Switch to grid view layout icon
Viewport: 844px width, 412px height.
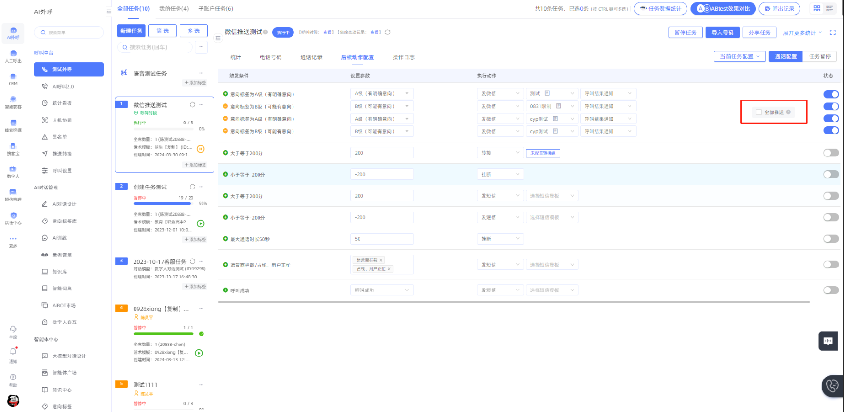(817, 9)
